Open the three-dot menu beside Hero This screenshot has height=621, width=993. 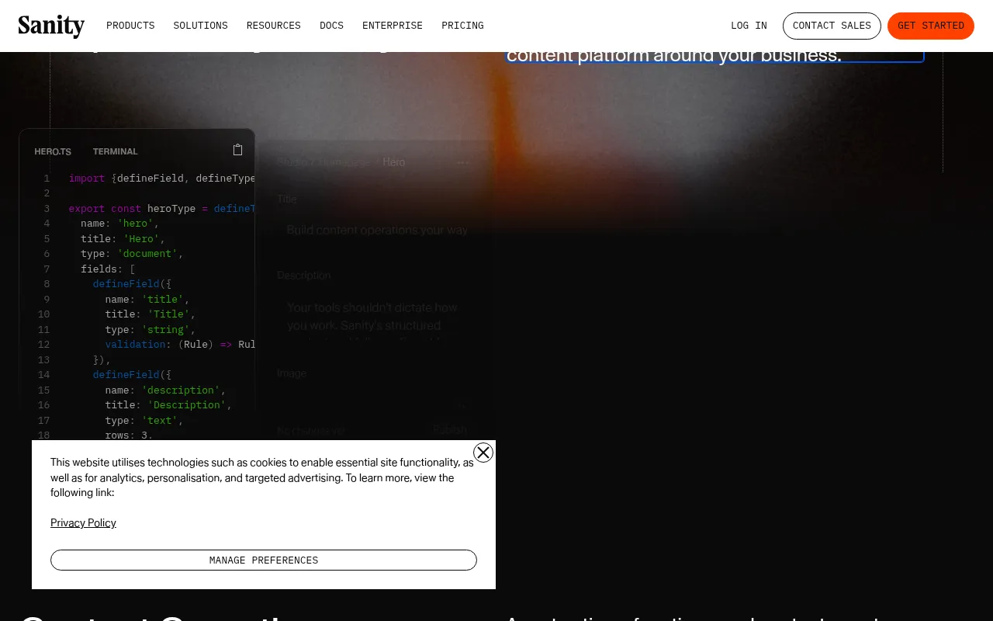click(462, 163)
